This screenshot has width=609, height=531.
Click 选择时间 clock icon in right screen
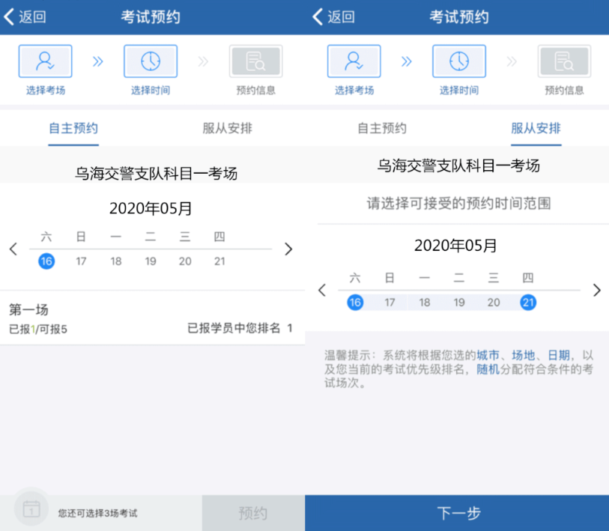click(x=459, y=61)
